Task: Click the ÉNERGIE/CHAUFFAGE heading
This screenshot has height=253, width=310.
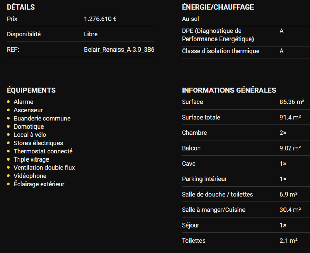Action: tap(218, 7)
